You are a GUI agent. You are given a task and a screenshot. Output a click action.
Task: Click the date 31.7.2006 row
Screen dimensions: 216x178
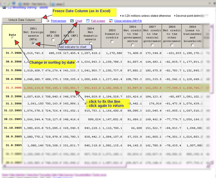(x=14, y=53)
